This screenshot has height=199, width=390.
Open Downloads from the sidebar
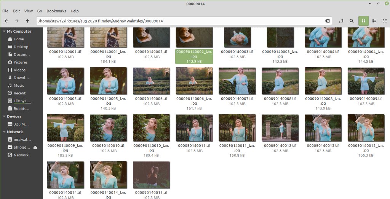coord(21,78)
